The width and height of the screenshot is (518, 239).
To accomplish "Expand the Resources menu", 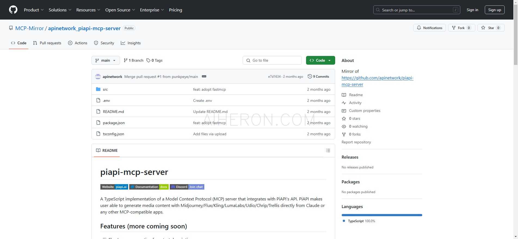I will tap(88, 10).
